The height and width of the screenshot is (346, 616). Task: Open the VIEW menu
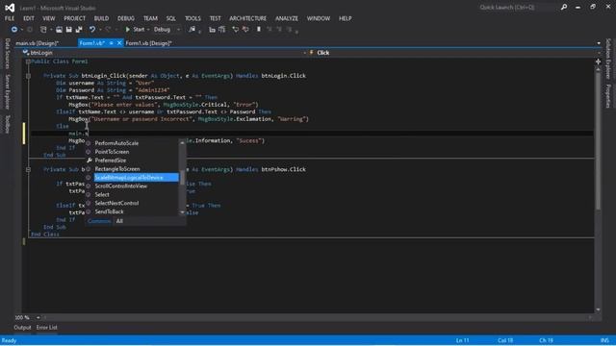click(x=49, y=18)
